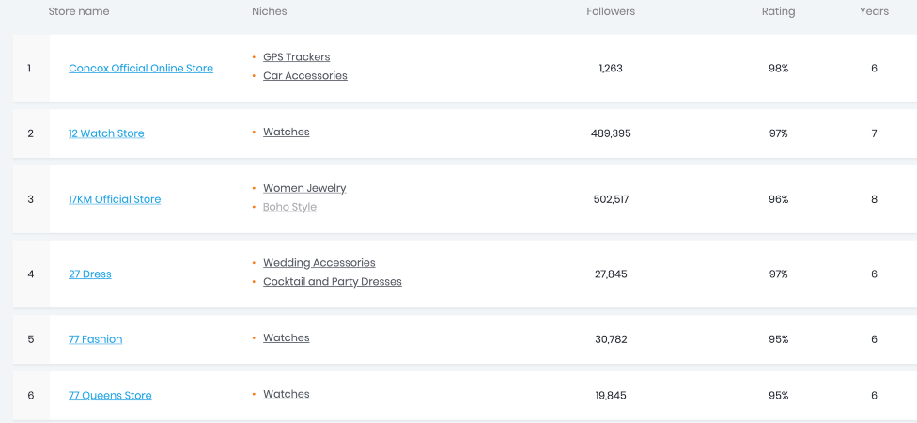Screen dimensions: 917x423
Task: Open the 27 Dress store
Action: tap(90, 274)
